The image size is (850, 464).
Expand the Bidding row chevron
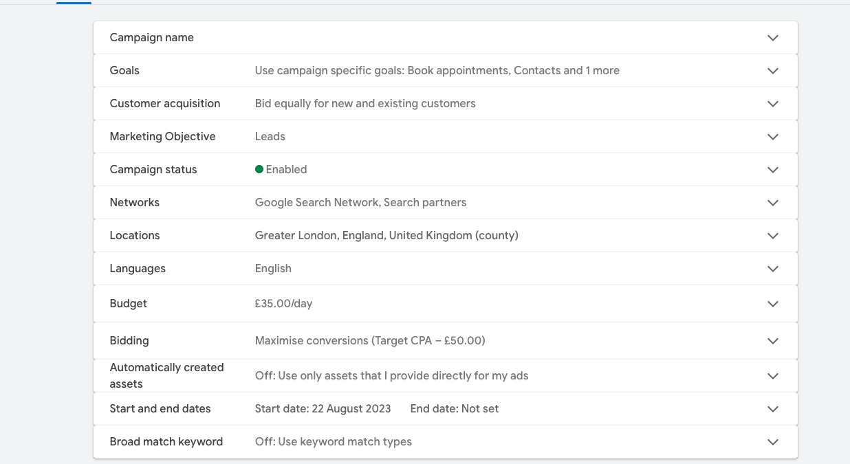click(x=773, y=341)
